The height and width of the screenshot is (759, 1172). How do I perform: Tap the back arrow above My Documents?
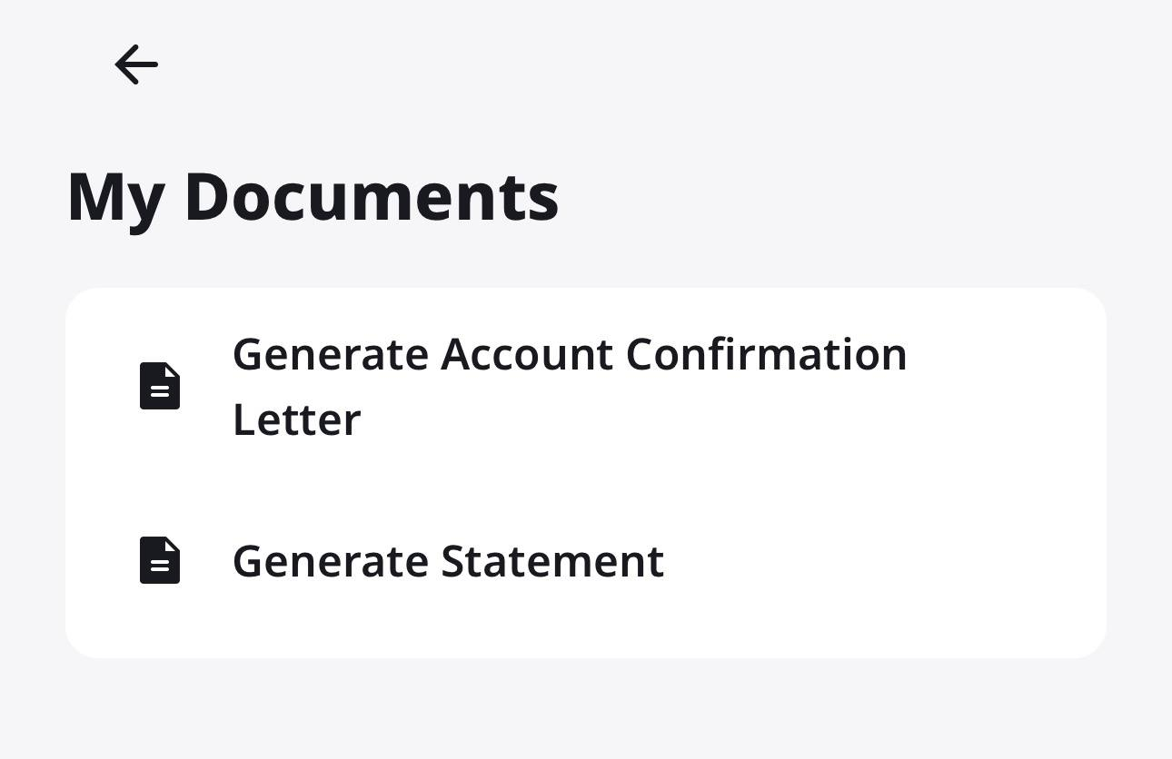pos(136,64)
